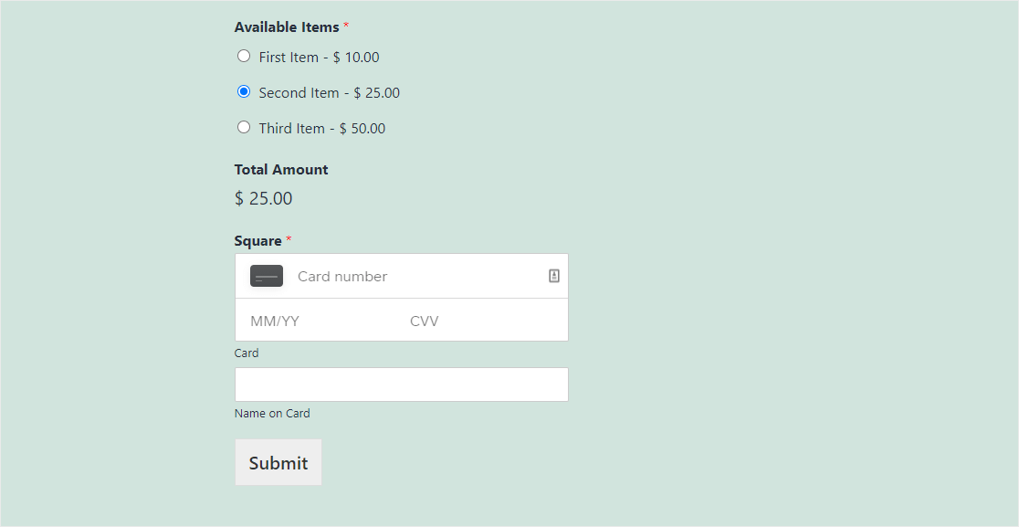Click the Submit button
Image resolution: width=1019 pixels, height=527 pixels.
[x=278, y=463]
